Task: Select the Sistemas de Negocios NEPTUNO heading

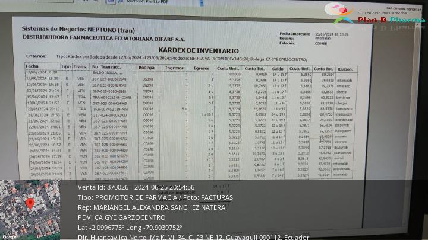Action: 78,30
